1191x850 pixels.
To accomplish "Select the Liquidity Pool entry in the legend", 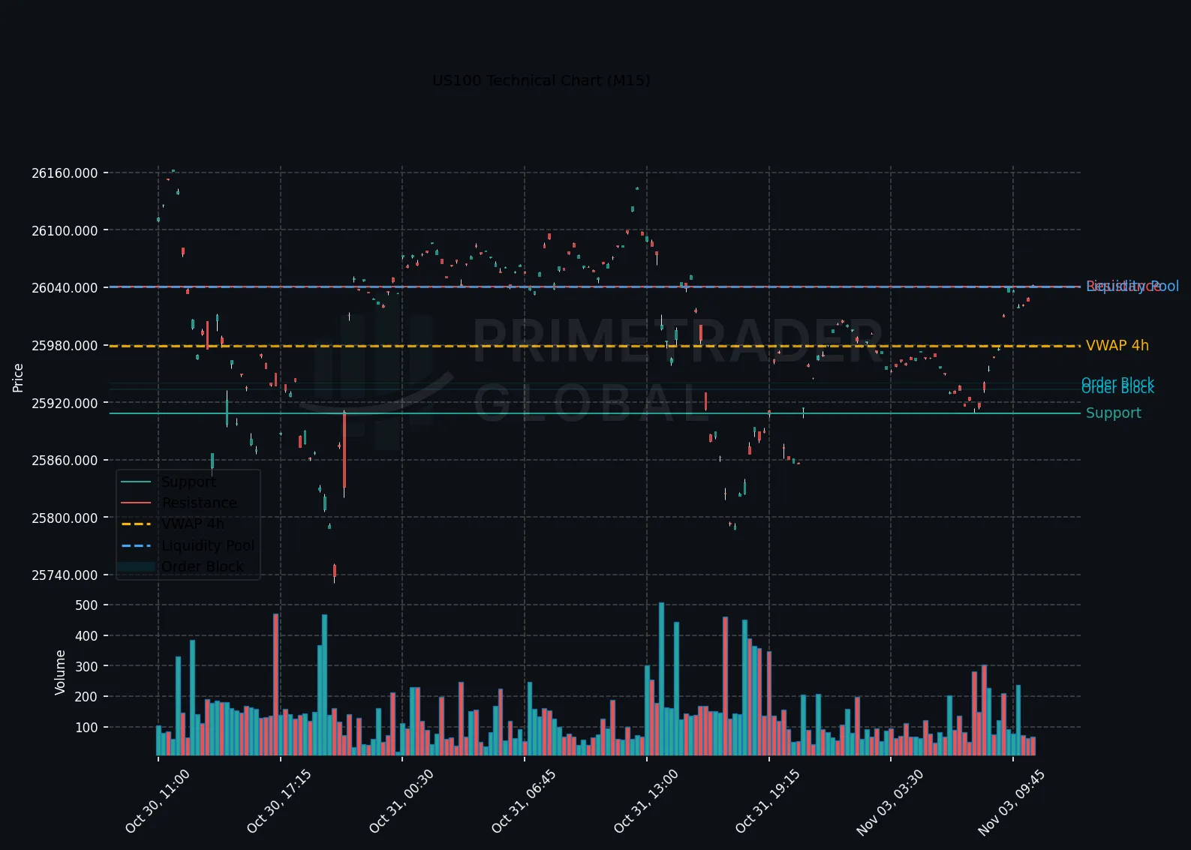I will (x=208, y=545).
